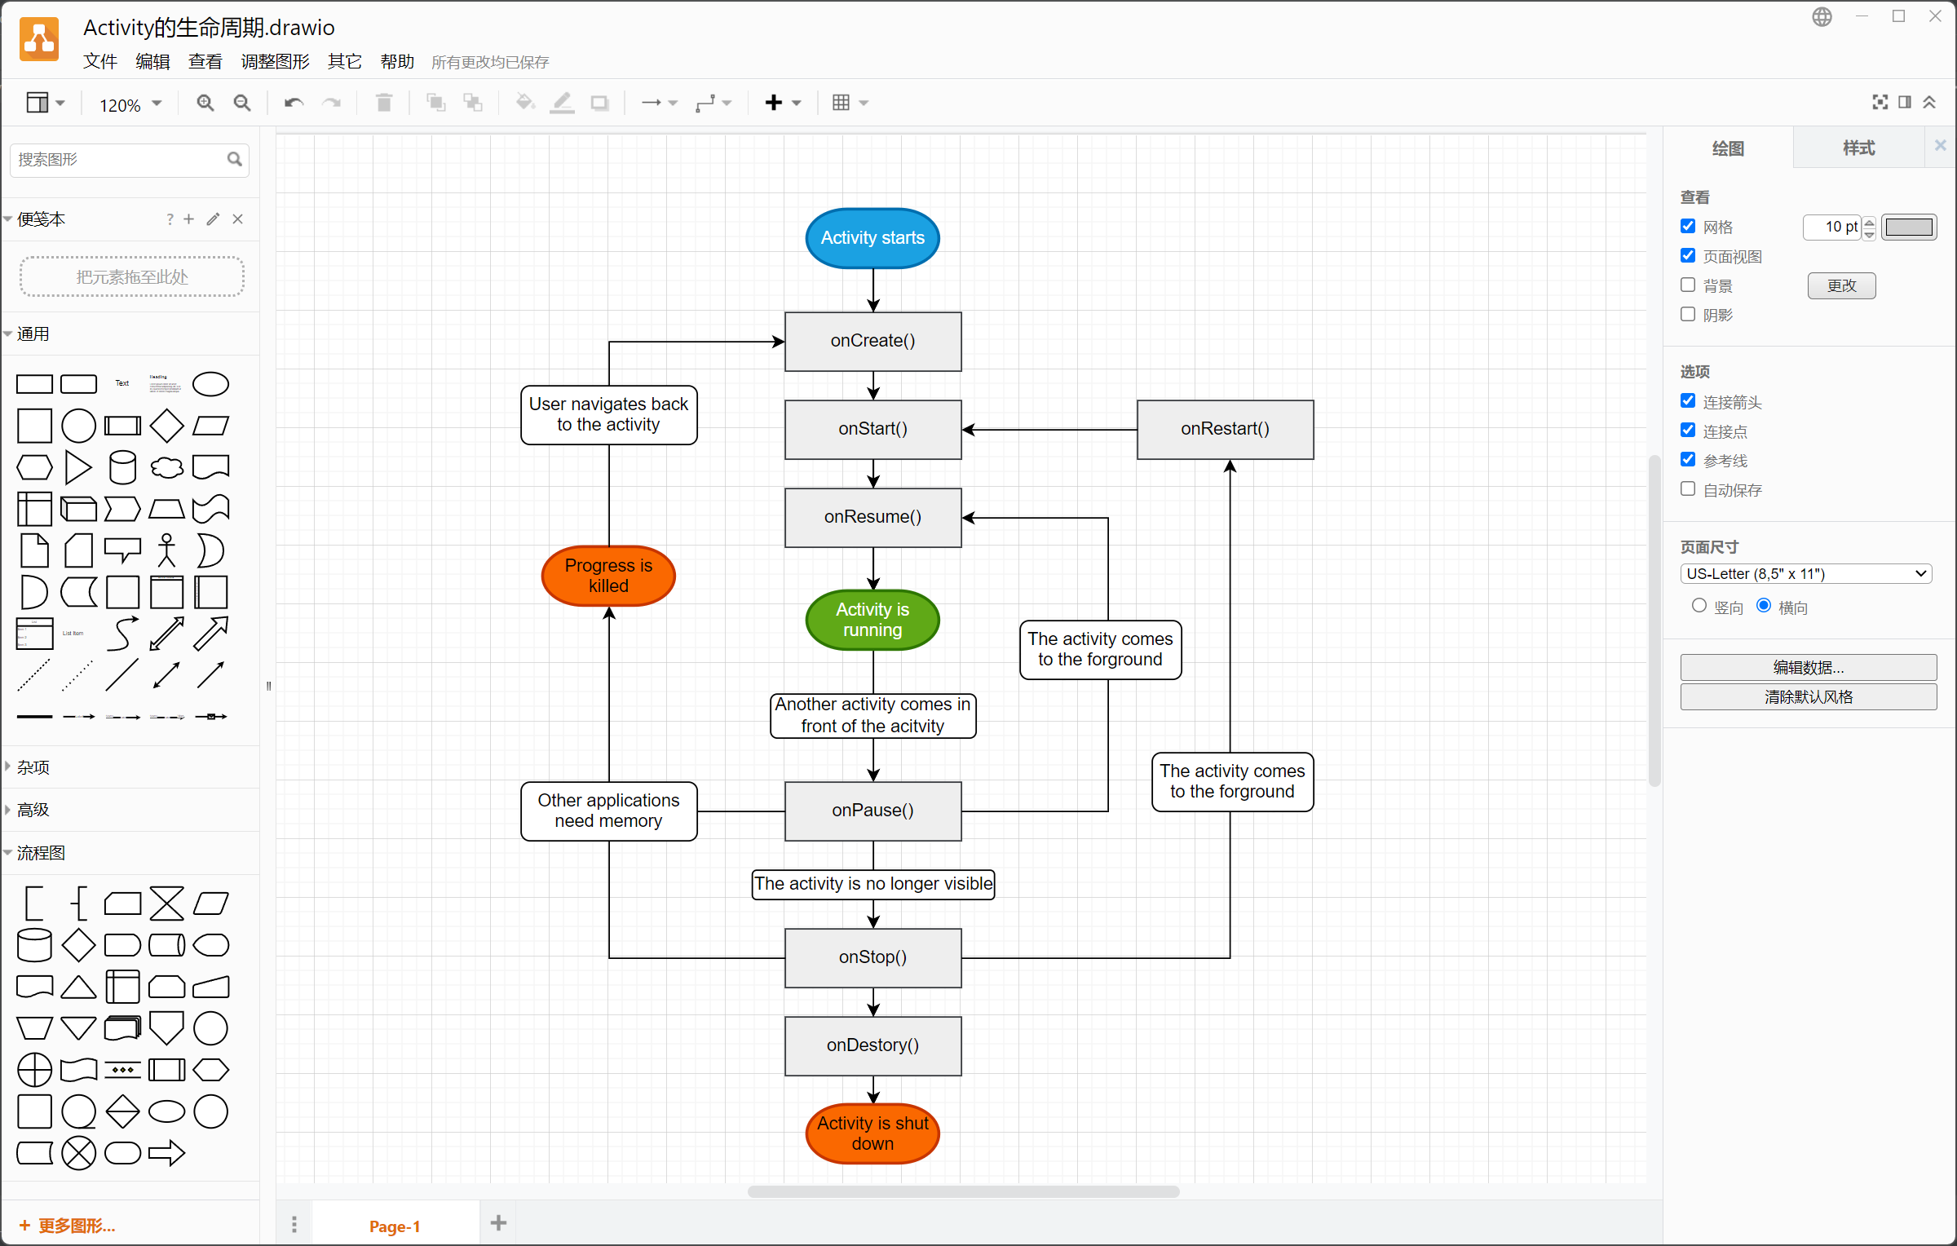Click the edit pencil icon in scratchpad
The height and width of the screenshot is (1246, 1957).
[213, 219]
